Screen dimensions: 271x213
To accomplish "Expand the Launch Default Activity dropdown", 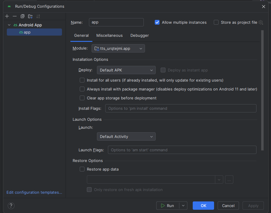I will (x=126, y=137).
